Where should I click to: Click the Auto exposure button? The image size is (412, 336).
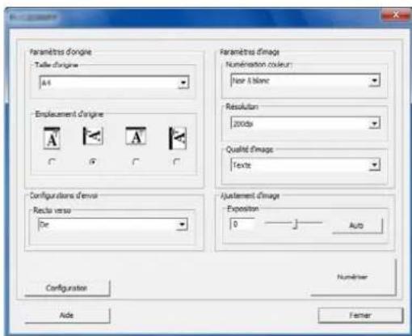[357, 225]
